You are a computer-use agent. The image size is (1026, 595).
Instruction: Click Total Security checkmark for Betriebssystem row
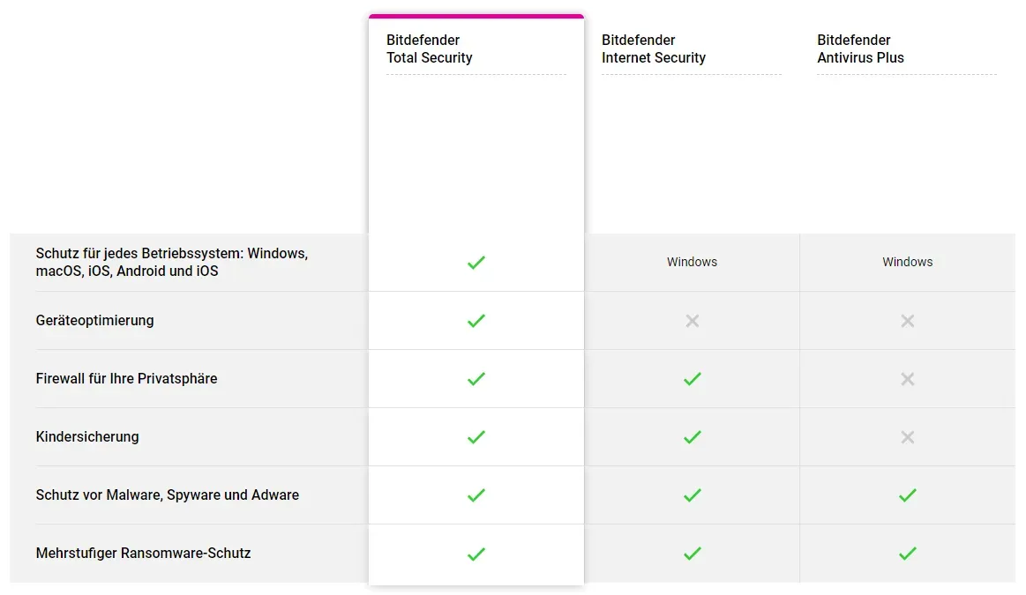pyautogui.click(x=476, y=263)
